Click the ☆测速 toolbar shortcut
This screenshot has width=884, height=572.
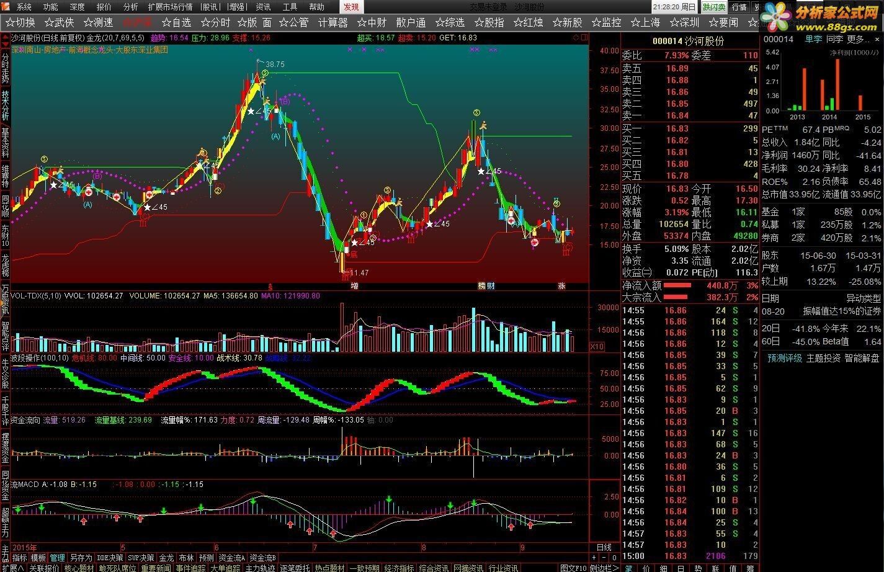click(x=97, y=22)
